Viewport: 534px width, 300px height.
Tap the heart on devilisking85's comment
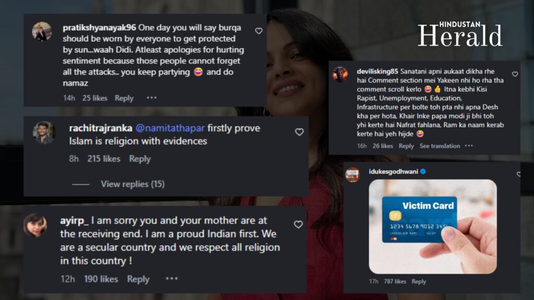click(515, 74)
